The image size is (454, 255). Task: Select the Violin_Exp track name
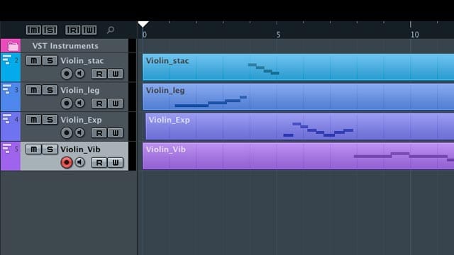[x=81, y=120]
